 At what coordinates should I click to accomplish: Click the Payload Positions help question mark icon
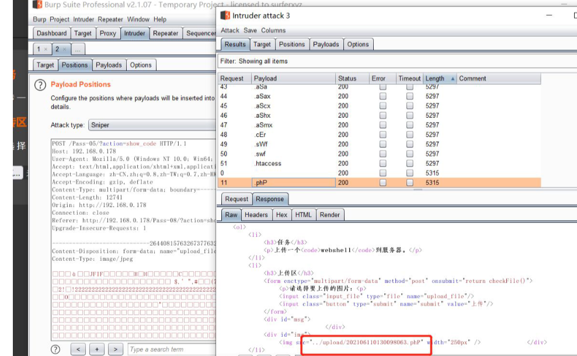[x=40, y=85]
